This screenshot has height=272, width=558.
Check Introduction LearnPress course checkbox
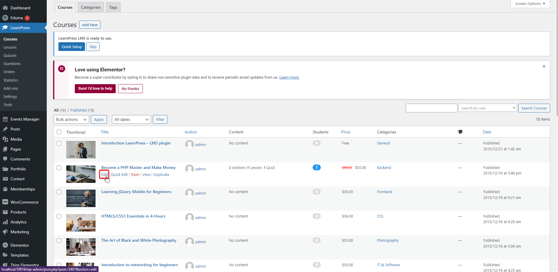point(59,143)
